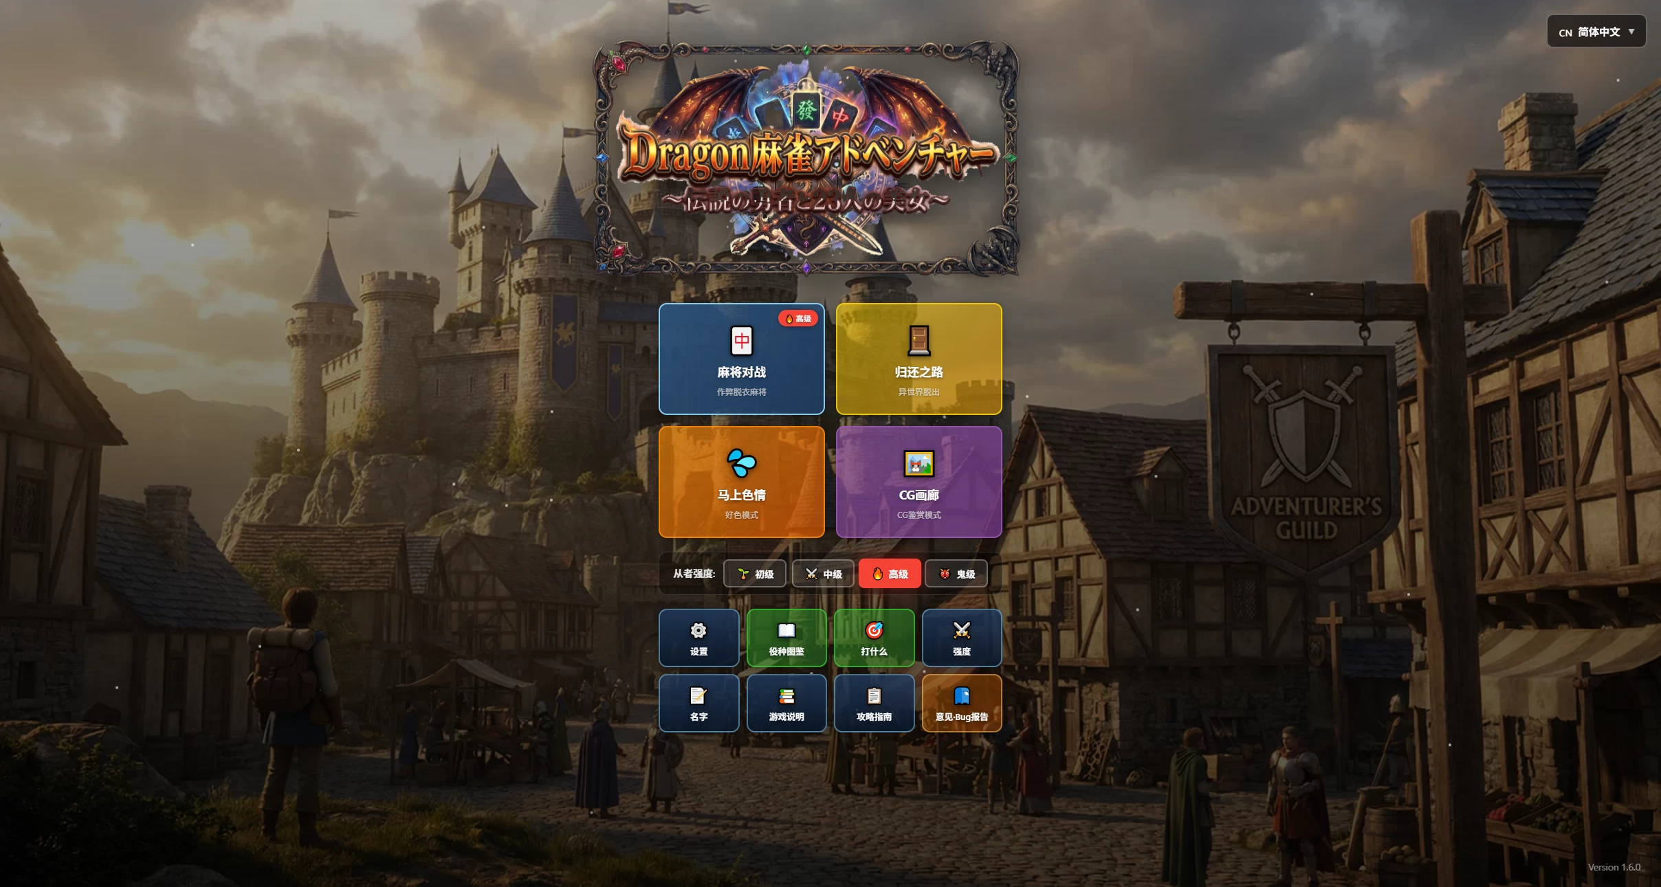Open the Name edit tile (名字)

[698, 703]
